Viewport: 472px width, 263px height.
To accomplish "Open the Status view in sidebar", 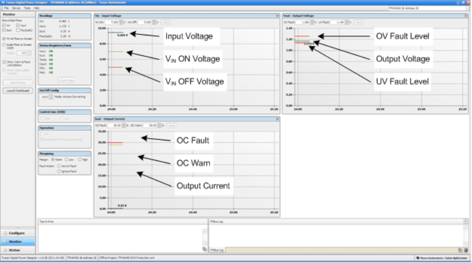I will pos(15,250).
